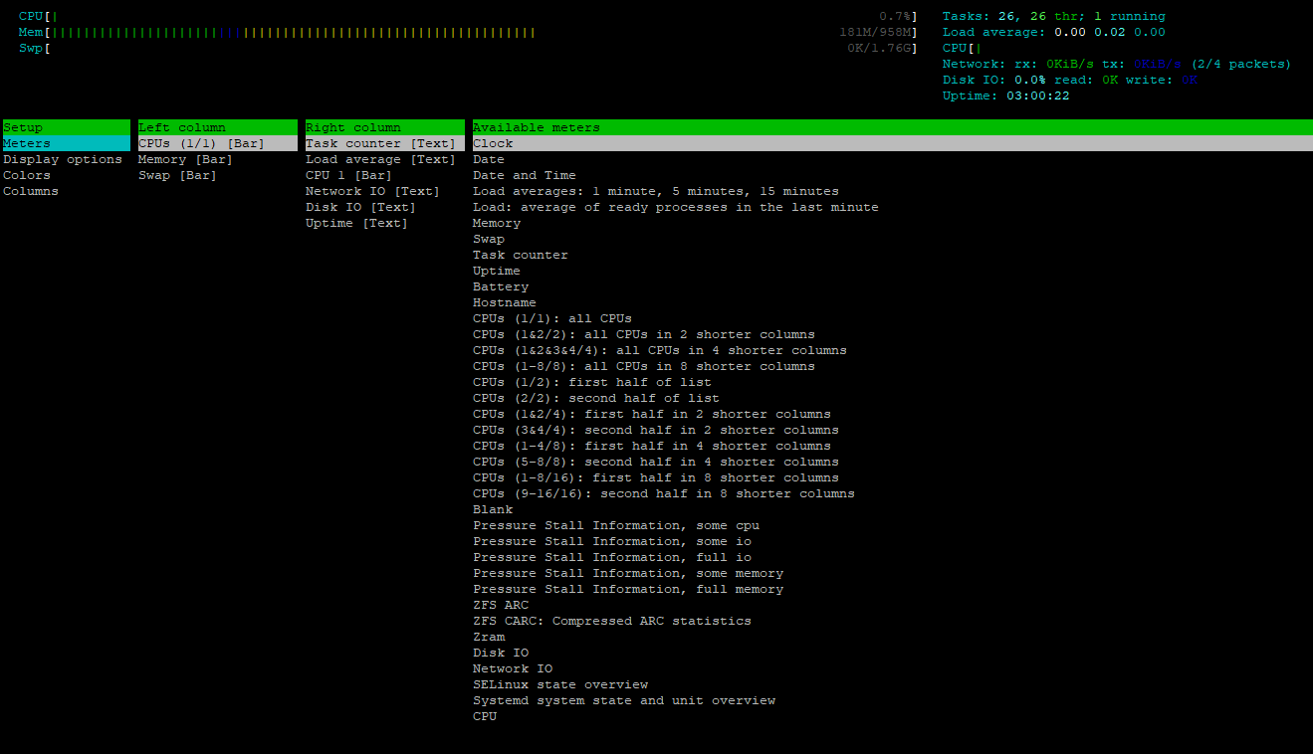Click the Left column panel header

pyautogui.click(x=217, y=127)
